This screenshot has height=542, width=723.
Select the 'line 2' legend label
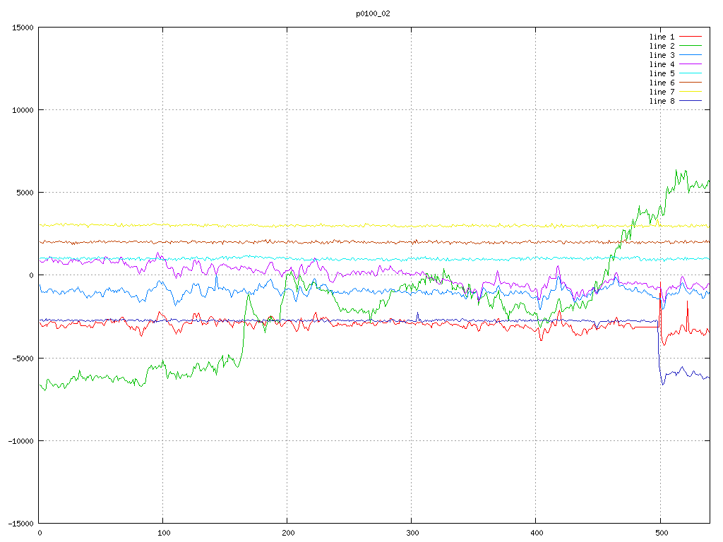(x=662, y=46)
